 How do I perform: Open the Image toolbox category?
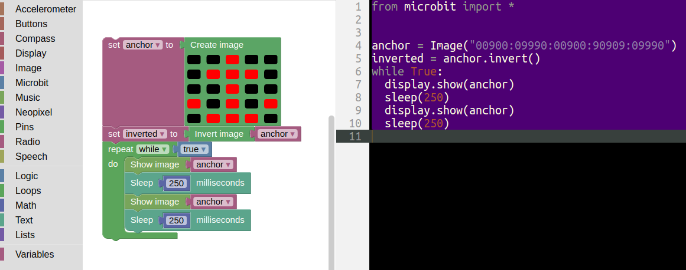click(28, 68)
